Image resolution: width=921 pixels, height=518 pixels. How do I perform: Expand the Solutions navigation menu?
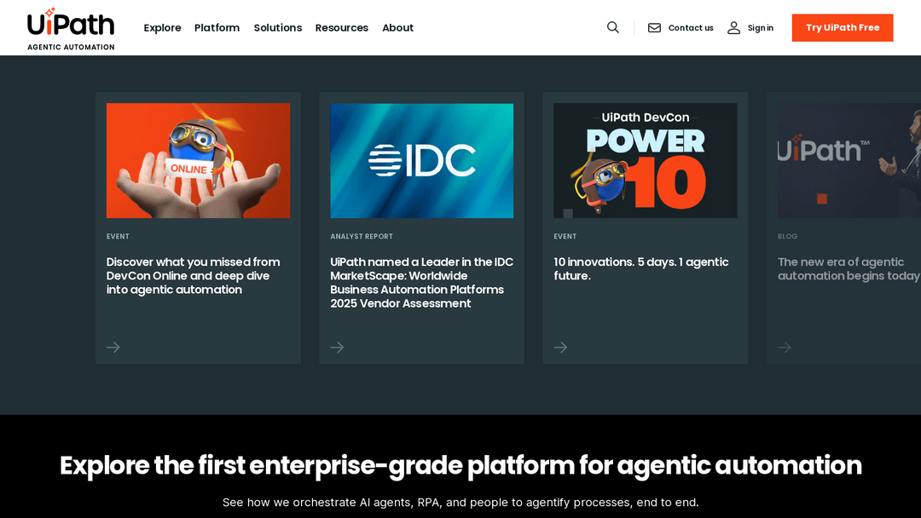point(277,28)
